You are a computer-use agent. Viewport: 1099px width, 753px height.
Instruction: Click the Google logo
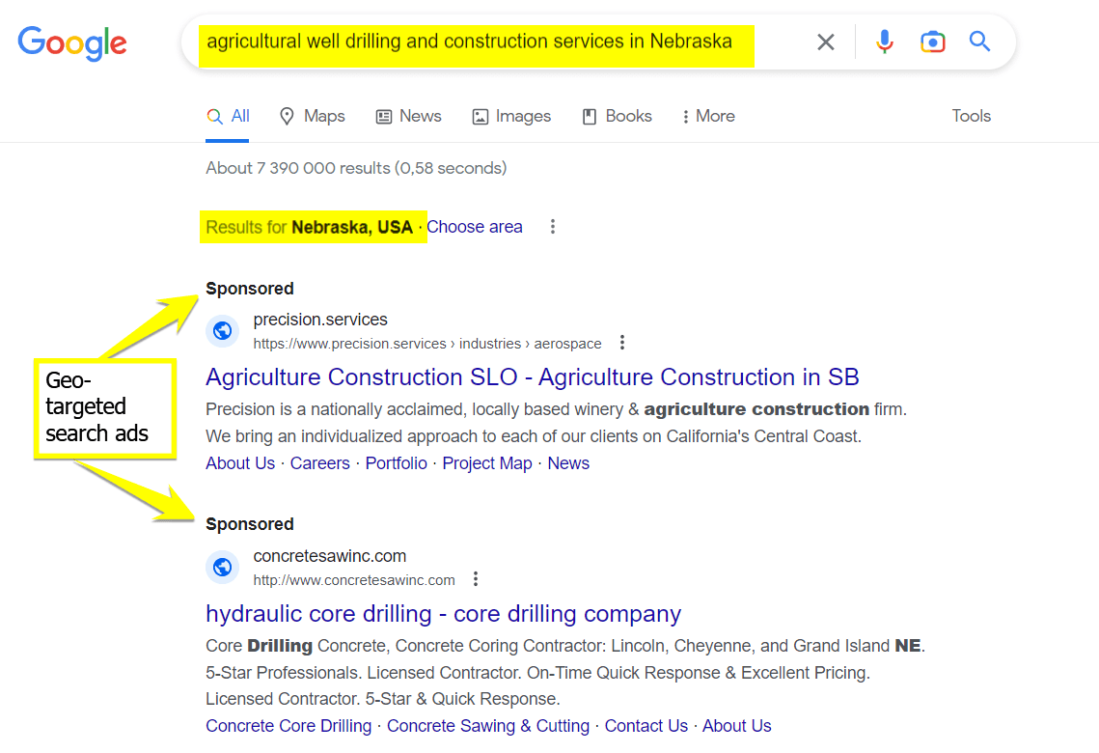(72, 43)
